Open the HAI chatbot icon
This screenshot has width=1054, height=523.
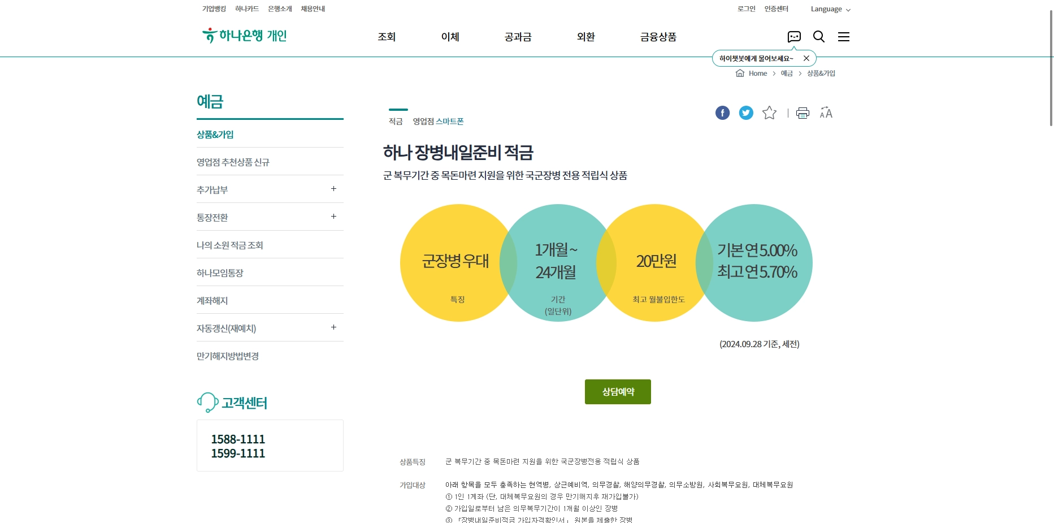click(794, 37)
